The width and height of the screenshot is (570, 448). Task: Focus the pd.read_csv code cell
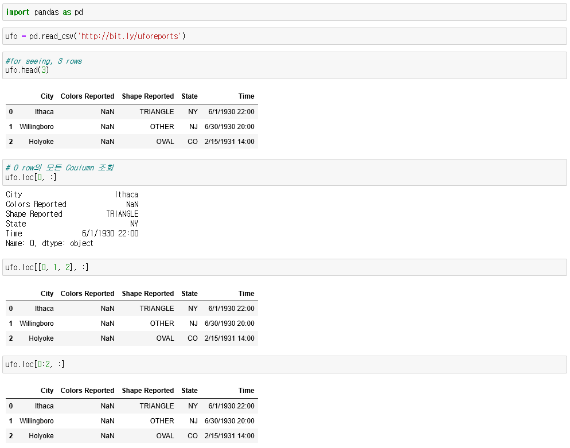coord(284,36)
